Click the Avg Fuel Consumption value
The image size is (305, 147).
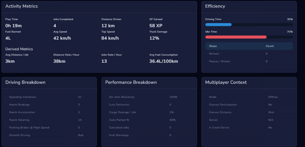(163, 61)
